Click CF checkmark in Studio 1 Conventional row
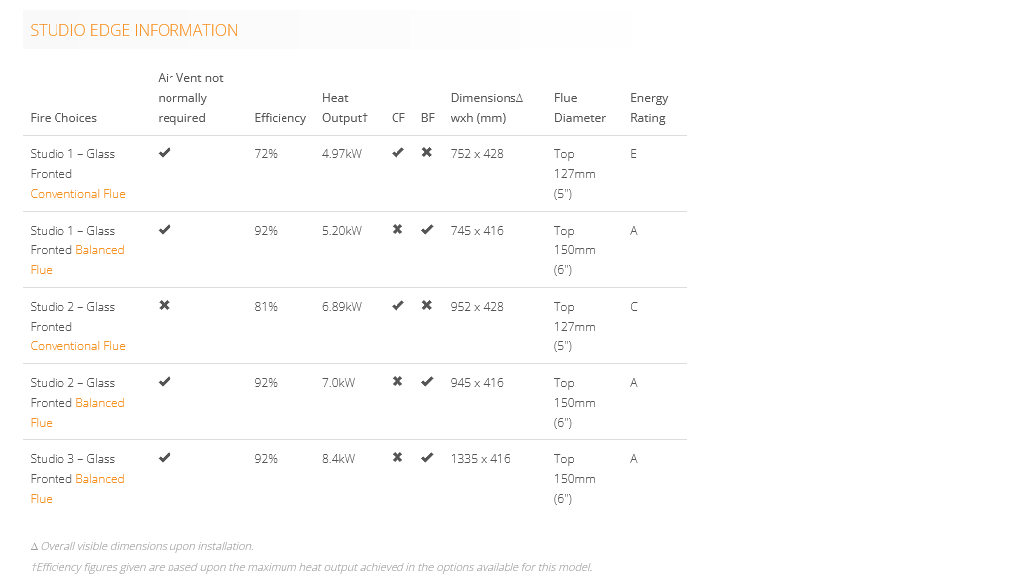This screenshot has height=584, width=1021. point(397,153)
